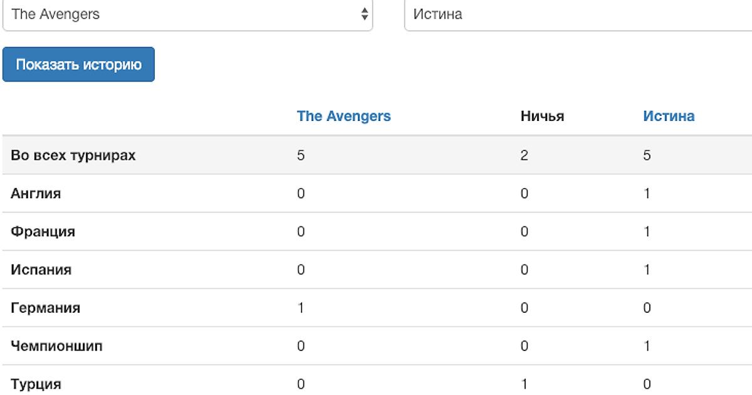
Task: Click Истина value in Чемпионшип row
Action: tap(647, 346)
